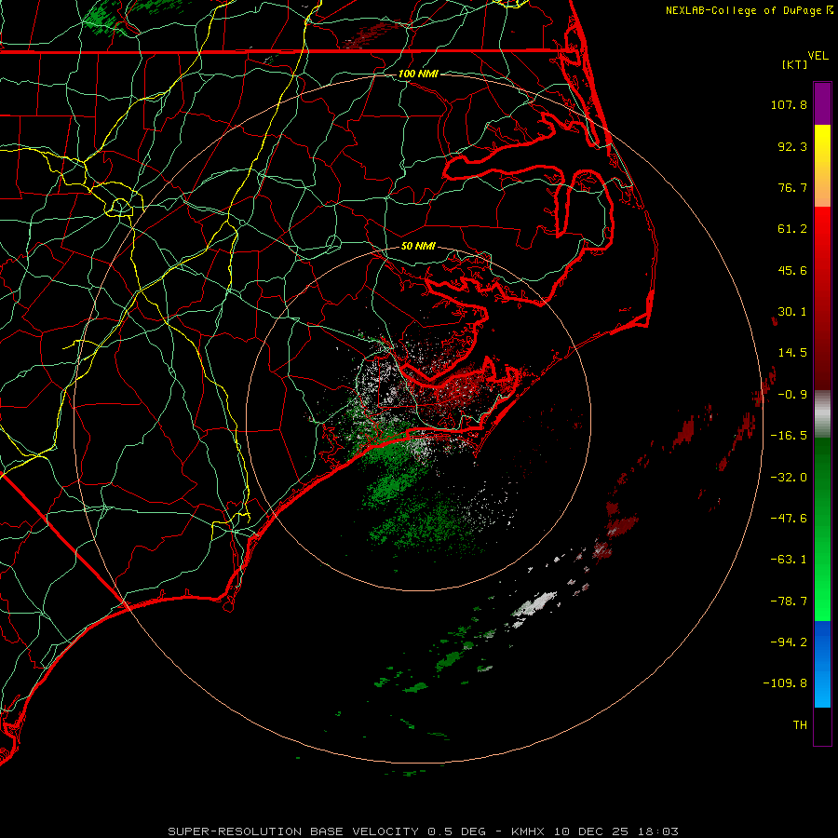Select the -63.1 velocity scale value

[x=789, y=560]
